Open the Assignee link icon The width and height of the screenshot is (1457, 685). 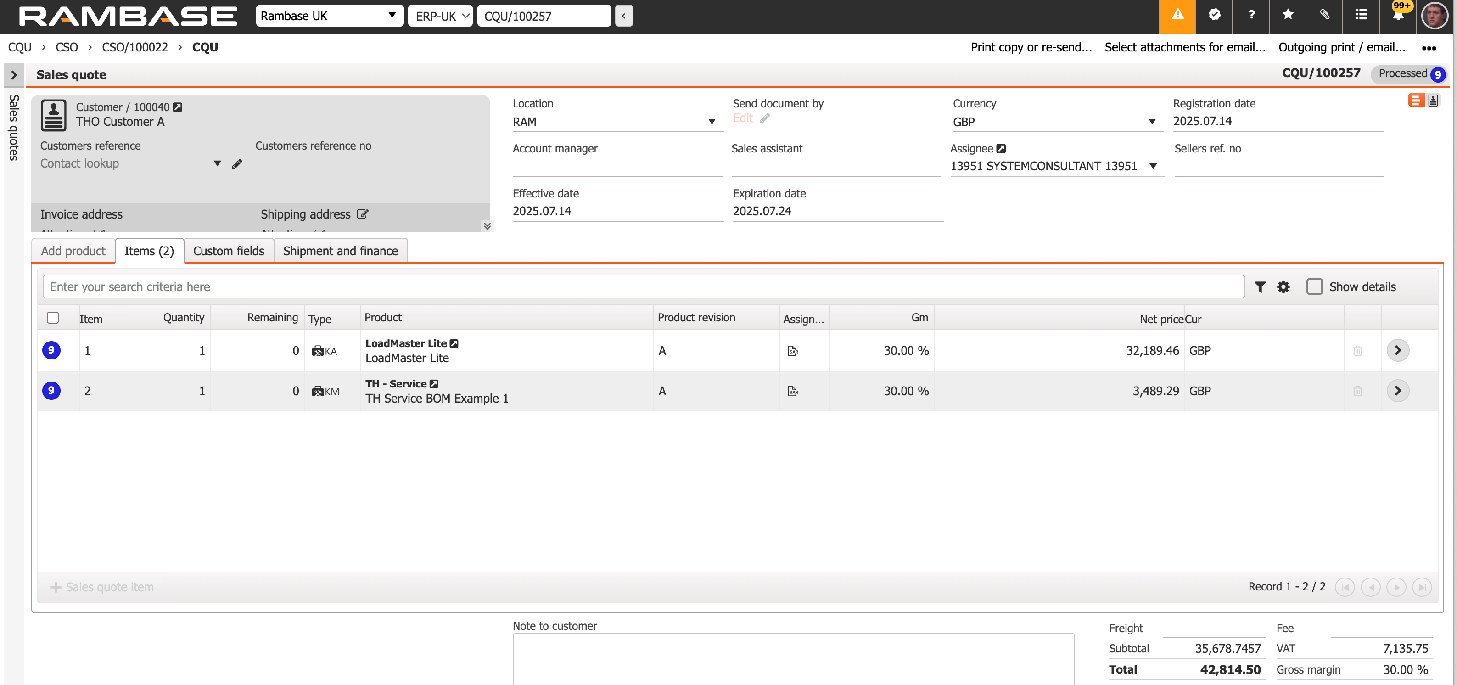(1001, 149)
